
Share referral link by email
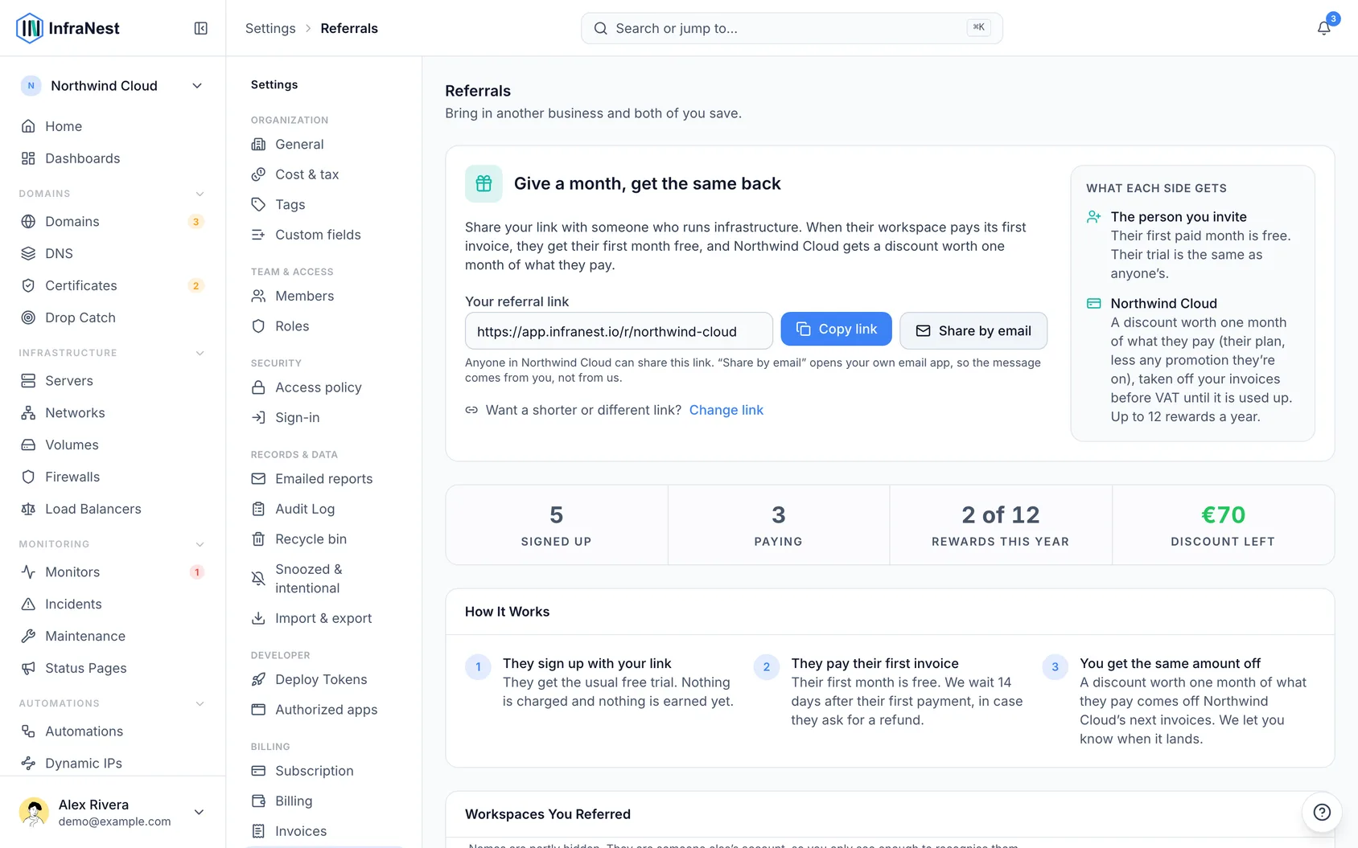973,330
